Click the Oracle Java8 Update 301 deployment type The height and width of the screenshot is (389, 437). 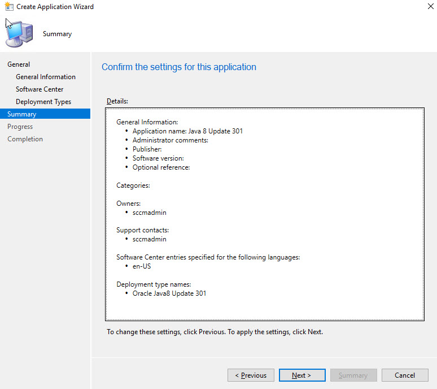click(x=169, y=293)
